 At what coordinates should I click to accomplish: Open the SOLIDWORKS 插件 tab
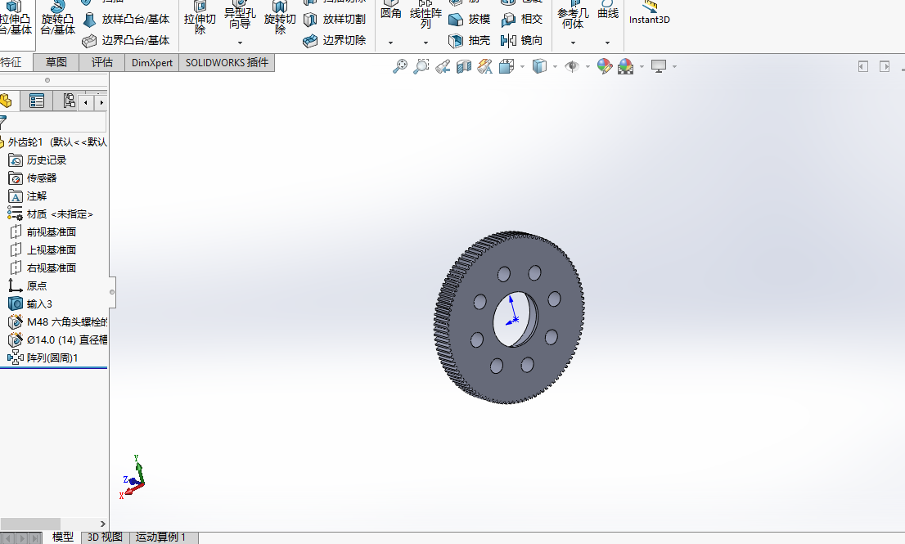(227, 62)
